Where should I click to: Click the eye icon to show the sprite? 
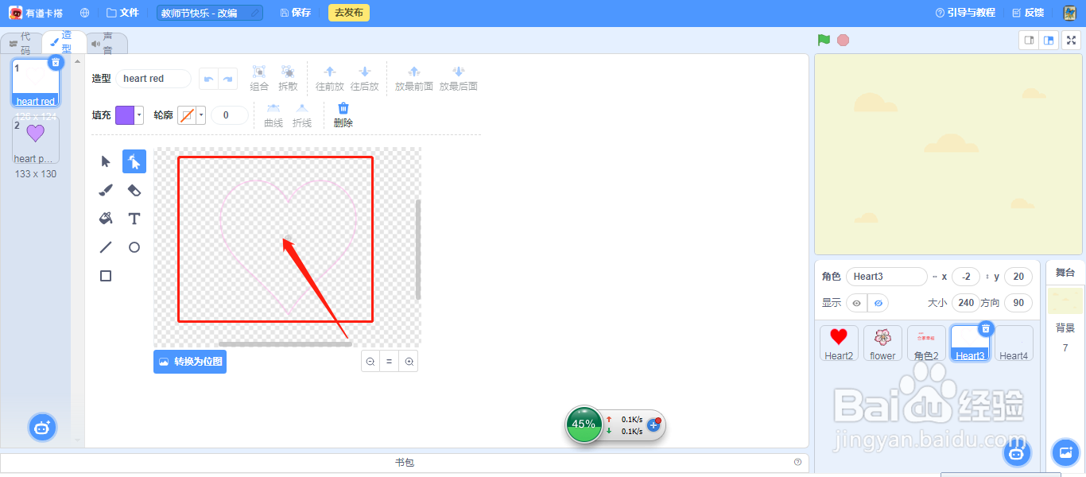coord(857,303)
